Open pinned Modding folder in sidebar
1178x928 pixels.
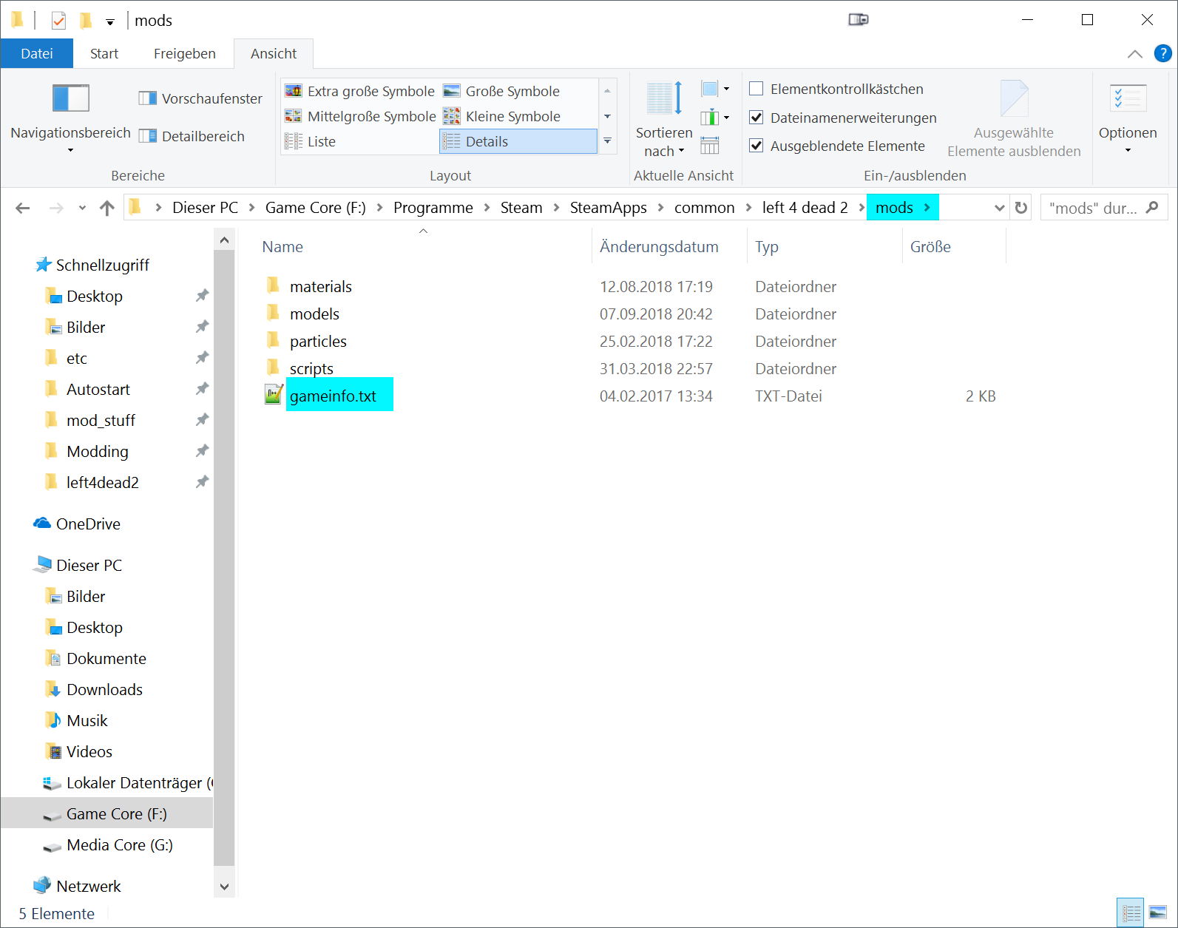[98, 451]
